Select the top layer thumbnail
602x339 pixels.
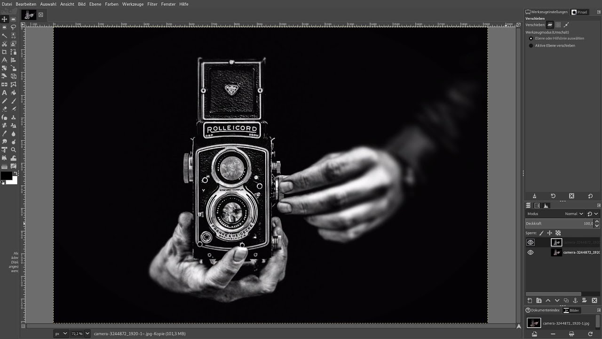coord(556,242)
